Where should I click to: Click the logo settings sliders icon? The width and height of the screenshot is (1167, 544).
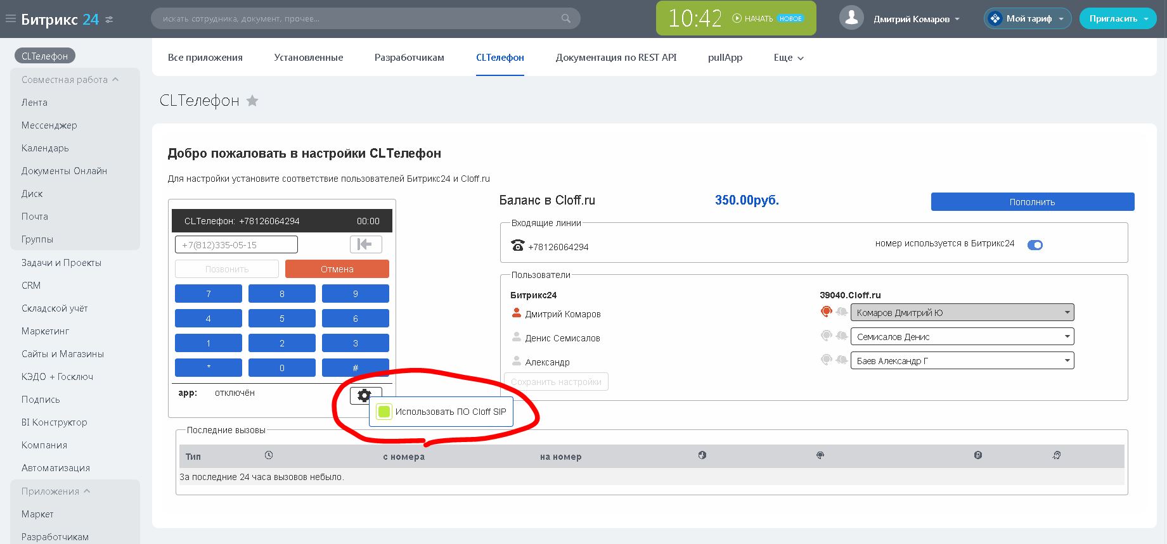tap(109, 20)
